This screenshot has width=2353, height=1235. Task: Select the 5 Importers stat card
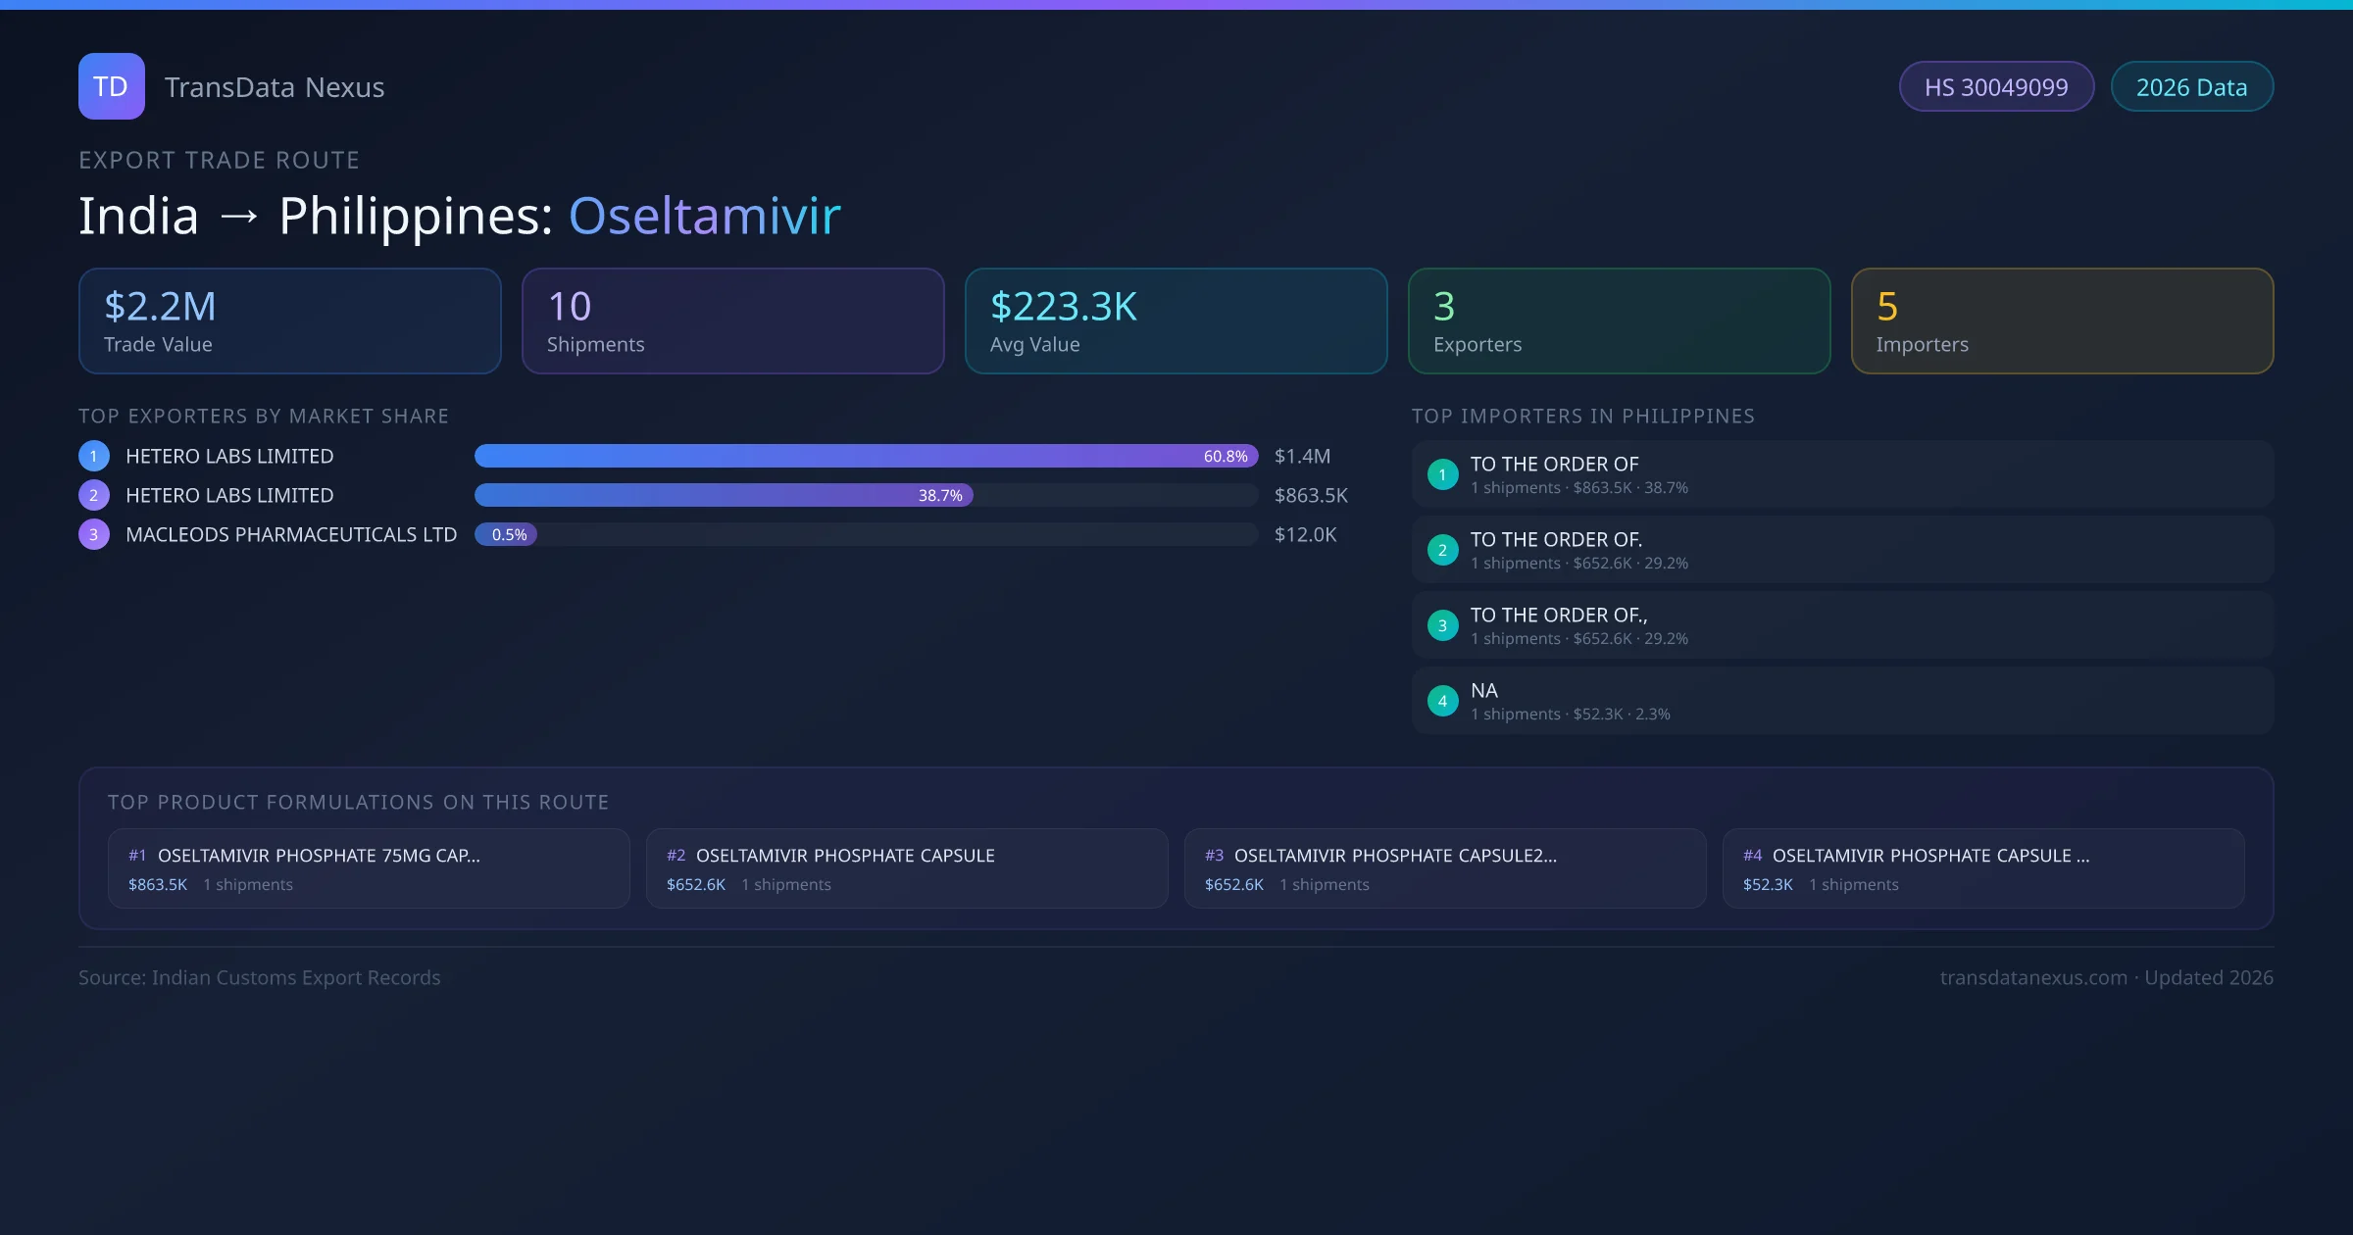(x=2062, y=321)
